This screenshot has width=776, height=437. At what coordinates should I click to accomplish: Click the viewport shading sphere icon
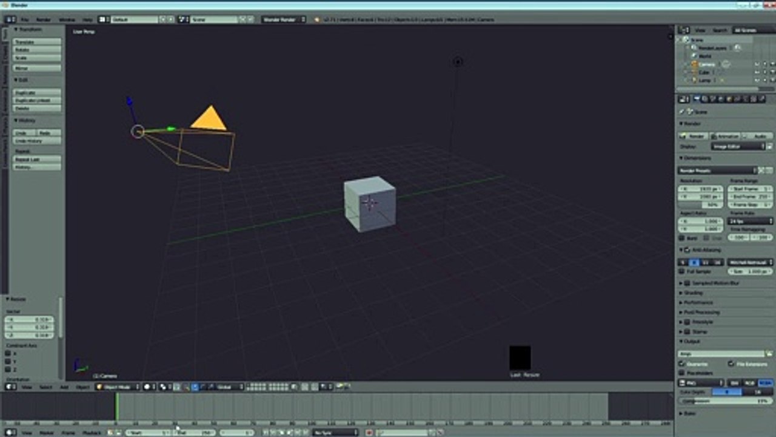[148, 387]
